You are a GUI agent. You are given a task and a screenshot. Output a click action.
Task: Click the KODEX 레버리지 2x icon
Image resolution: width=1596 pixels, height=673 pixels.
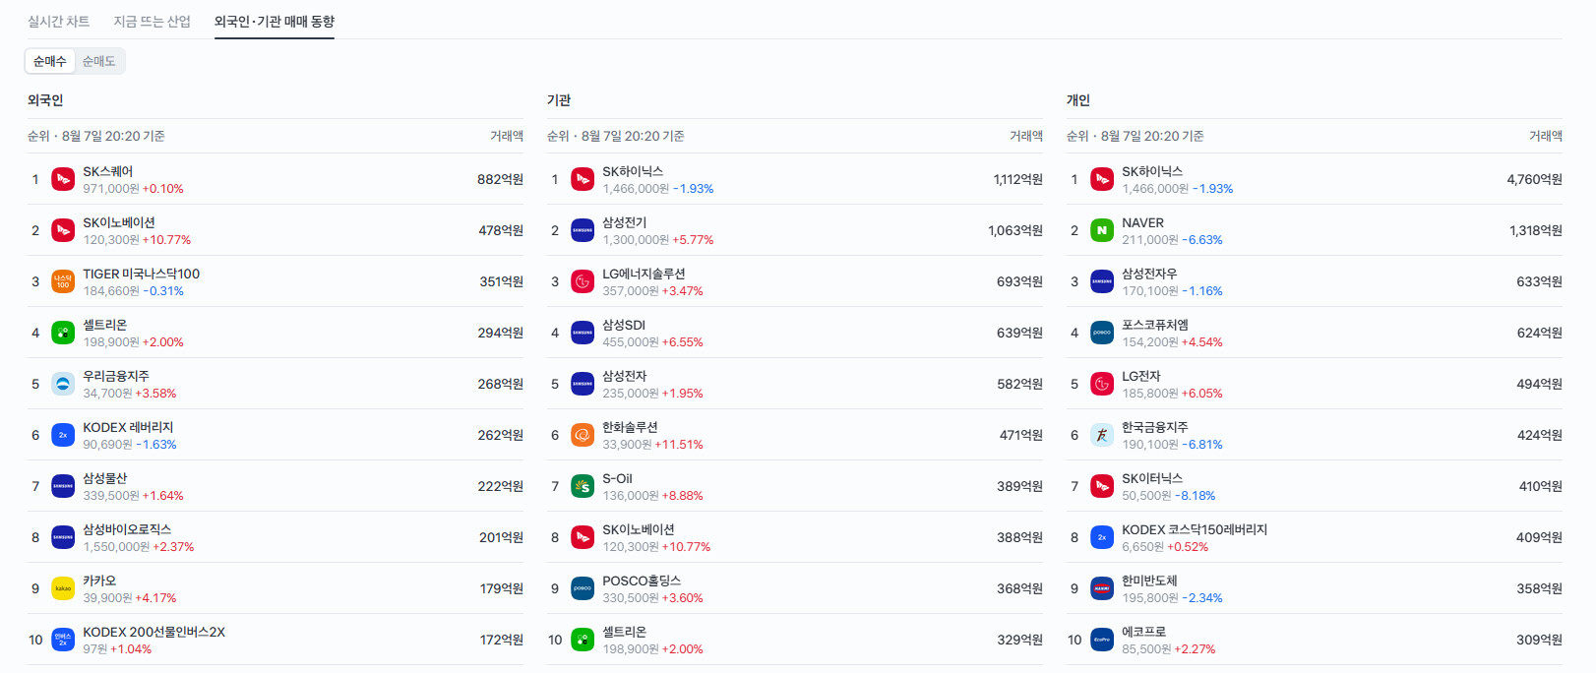(63, 435)
